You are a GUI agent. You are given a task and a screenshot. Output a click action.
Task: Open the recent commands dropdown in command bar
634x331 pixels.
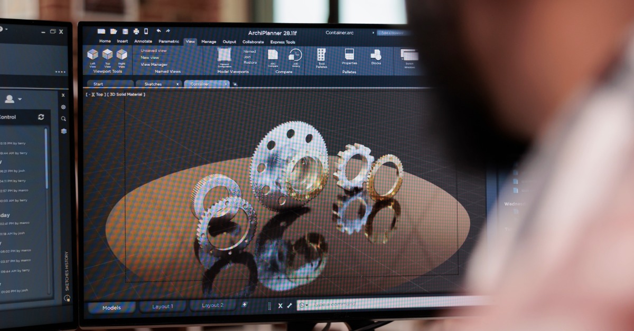point(304,305)
